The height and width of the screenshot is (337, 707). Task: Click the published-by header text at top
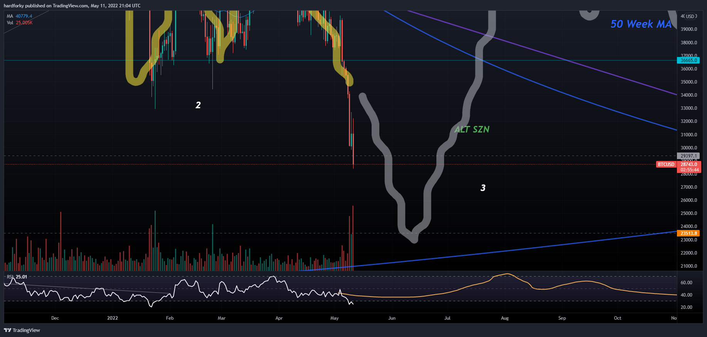tap(72, 6)
